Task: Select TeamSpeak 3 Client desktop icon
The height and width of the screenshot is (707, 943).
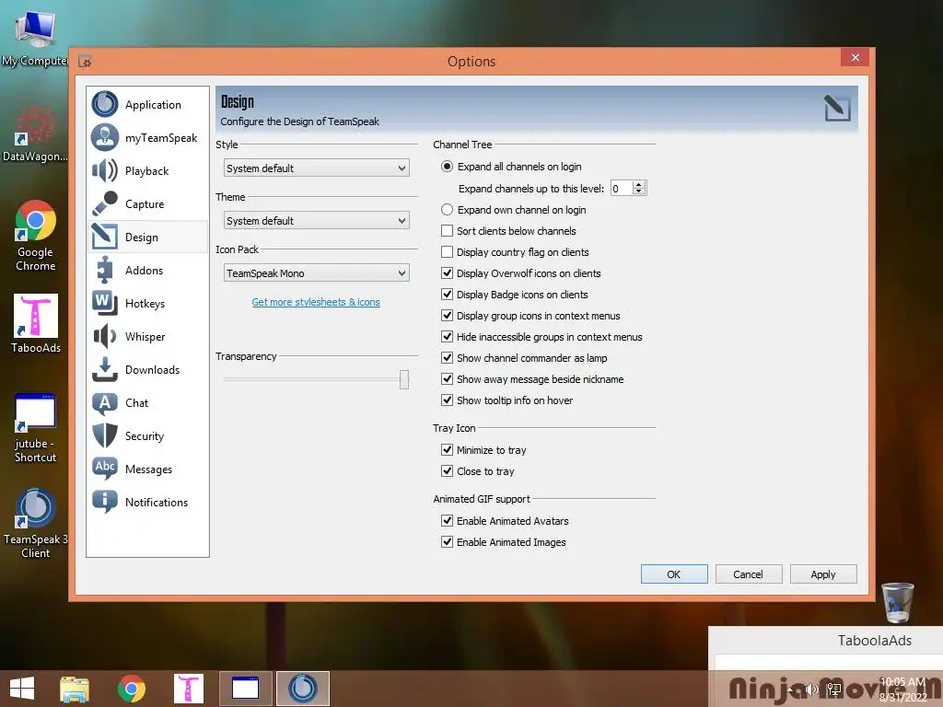Action: point(36,524)
